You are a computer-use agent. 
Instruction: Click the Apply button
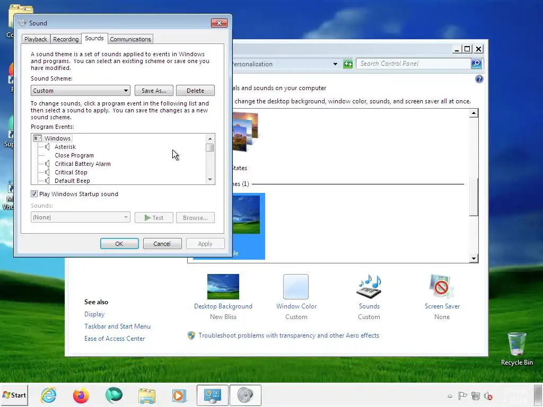[x=205, y=244]
